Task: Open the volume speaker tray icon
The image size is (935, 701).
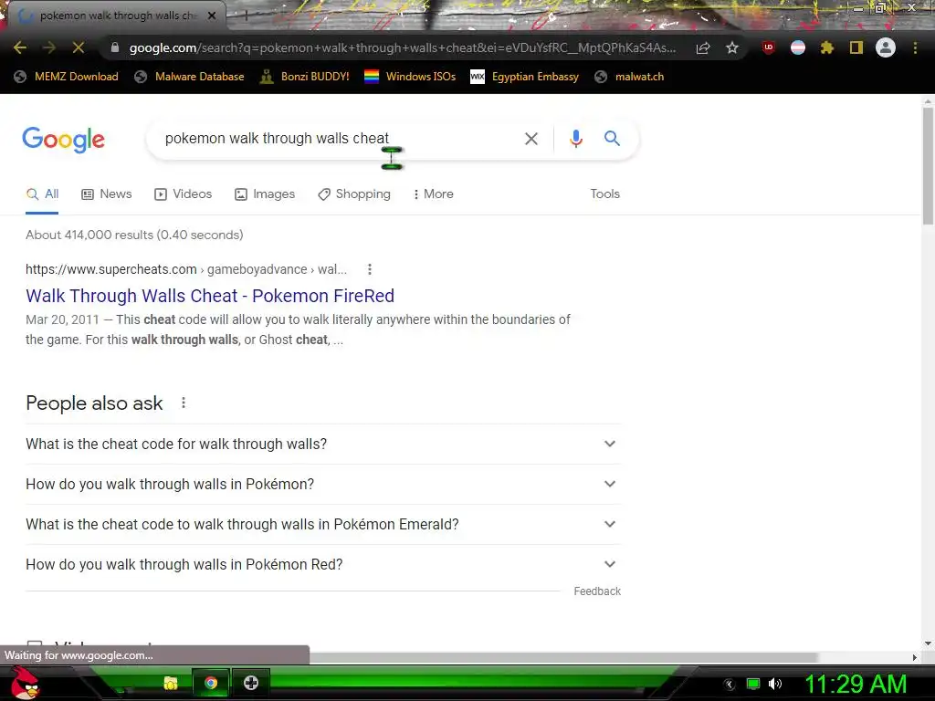Action: click(x=774, y=684)
